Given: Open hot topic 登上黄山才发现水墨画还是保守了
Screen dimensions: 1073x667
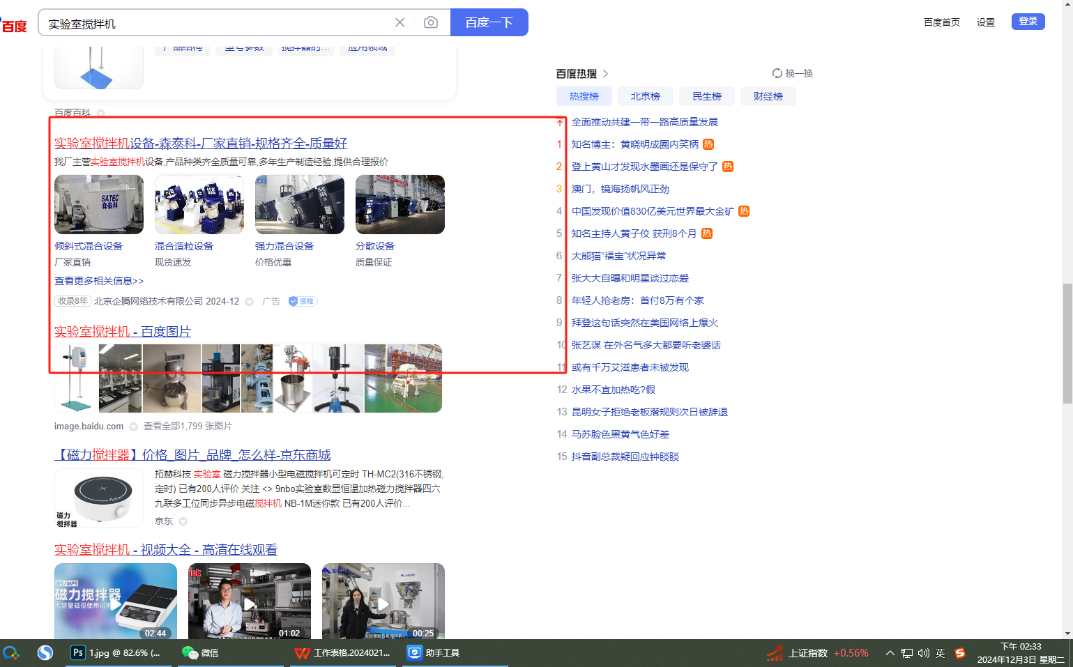Looking at the screenshot, I should [645, 167].
